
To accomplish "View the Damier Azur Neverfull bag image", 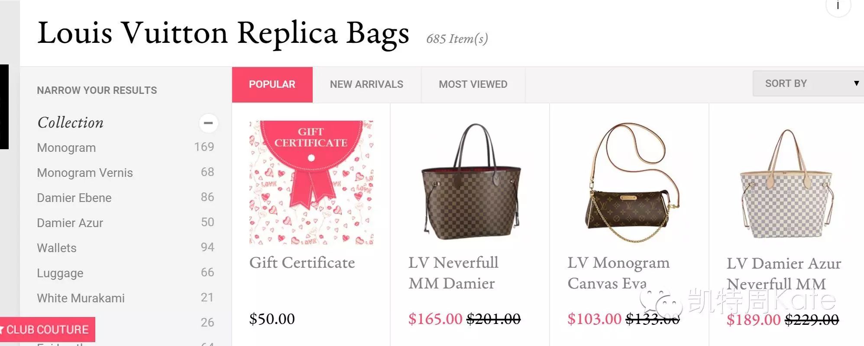I will pos(786,184).
